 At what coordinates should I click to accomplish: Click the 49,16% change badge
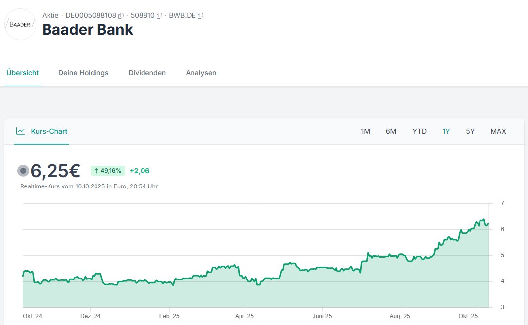108,171
